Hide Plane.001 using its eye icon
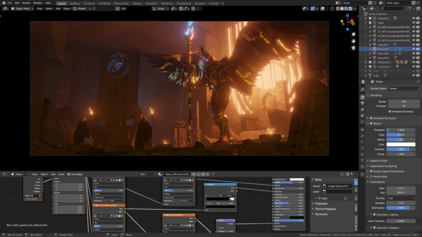422x237 pixels. pos(414,49)
